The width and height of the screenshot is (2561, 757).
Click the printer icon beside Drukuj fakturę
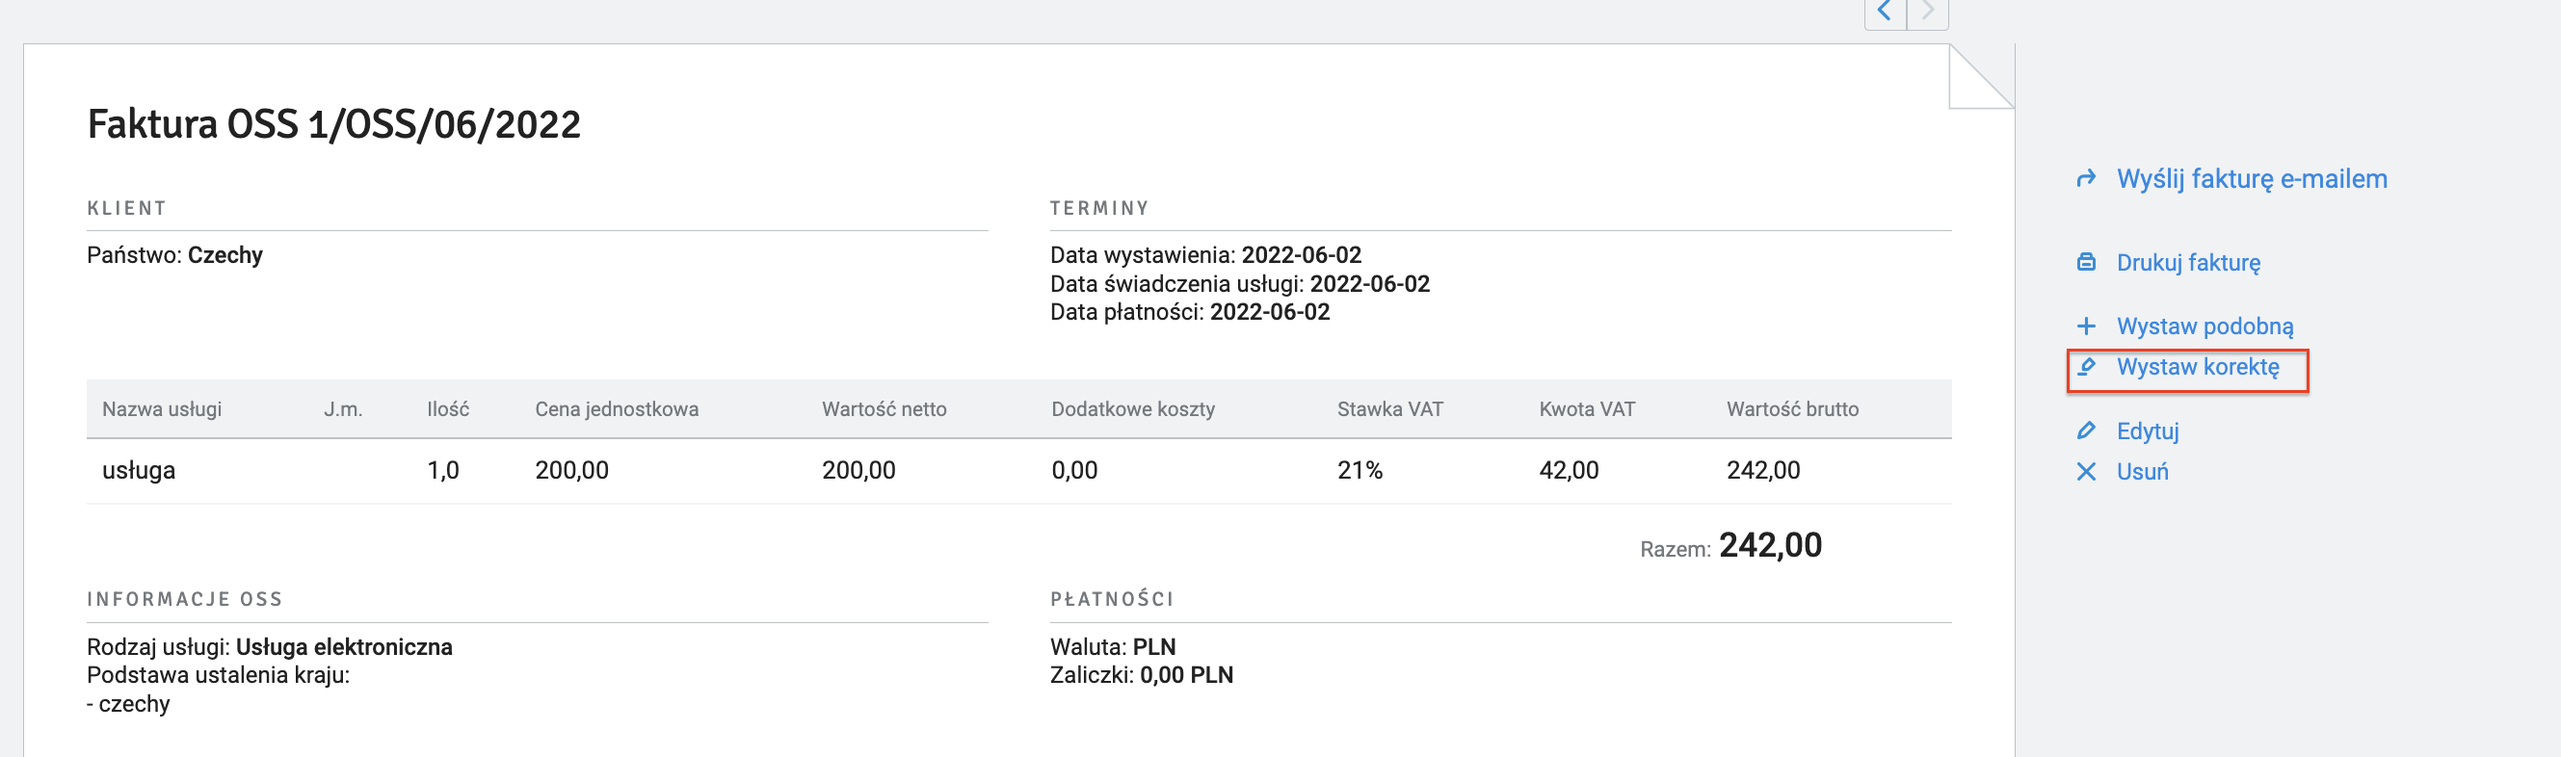(x=2086, y=262)
